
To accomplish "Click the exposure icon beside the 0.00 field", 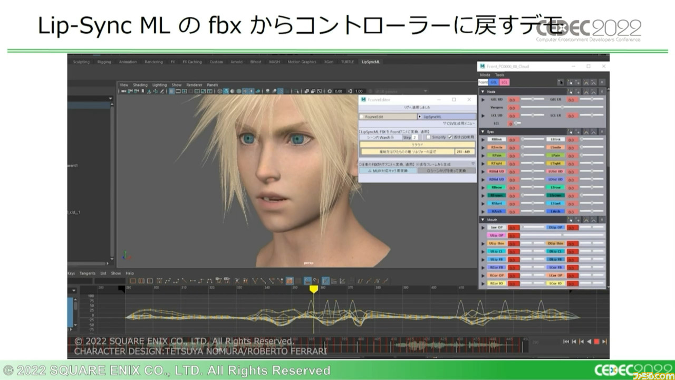I will (330, 91).
